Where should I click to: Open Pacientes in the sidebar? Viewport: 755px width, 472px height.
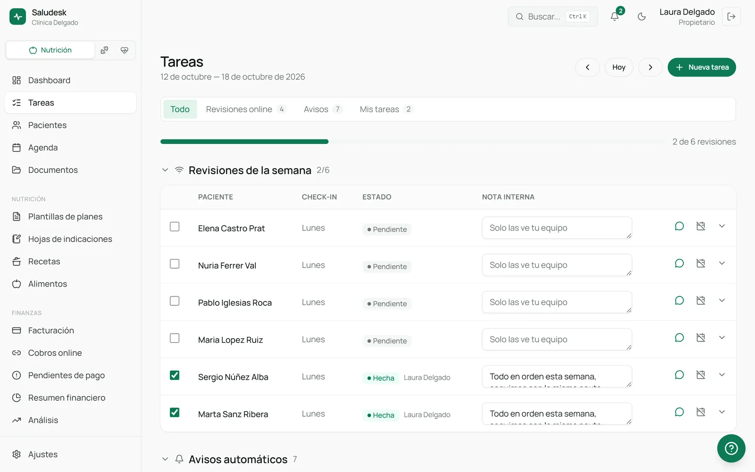(x=70, y=125)
